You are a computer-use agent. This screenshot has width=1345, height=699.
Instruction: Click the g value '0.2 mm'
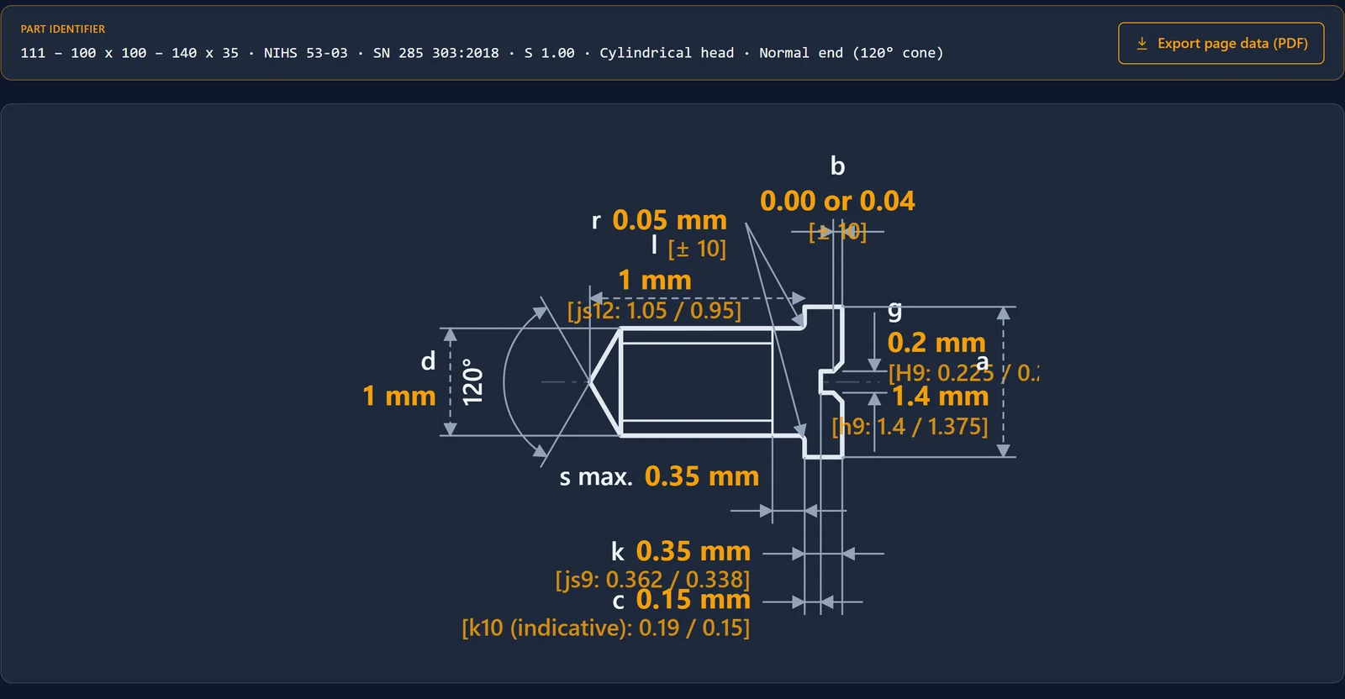point(936,343)
